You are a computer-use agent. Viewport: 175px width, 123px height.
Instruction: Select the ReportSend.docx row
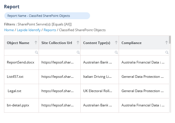pyautogui.click(x=18, y=62)
